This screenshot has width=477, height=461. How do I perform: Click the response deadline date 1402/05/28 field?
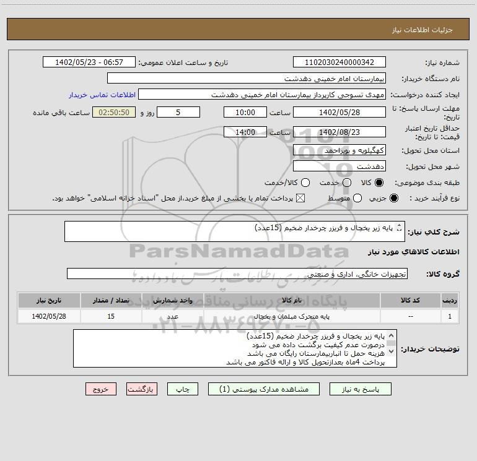pyautogui.click(x=339, y=112)
